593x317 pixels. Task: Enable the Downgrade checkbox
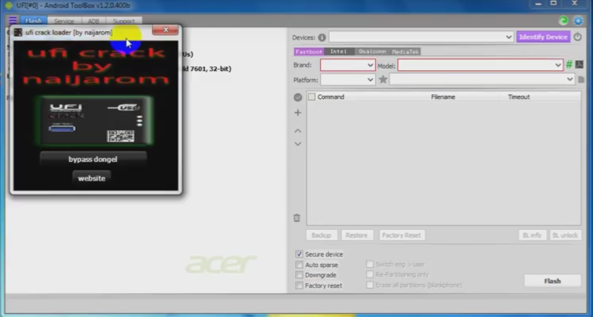pyautogui.click(x=299, y=274)
